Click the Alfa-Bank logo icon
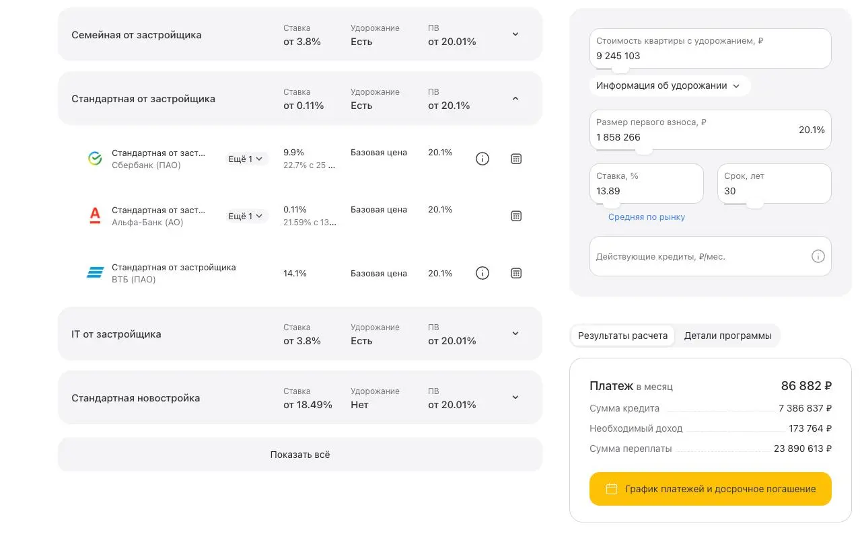860x544 pixels. coord(95,216)
